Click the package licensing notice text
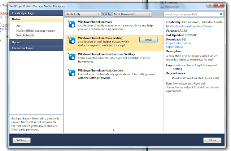This screenshot has width=231, height=151. [x=35, y=124]
